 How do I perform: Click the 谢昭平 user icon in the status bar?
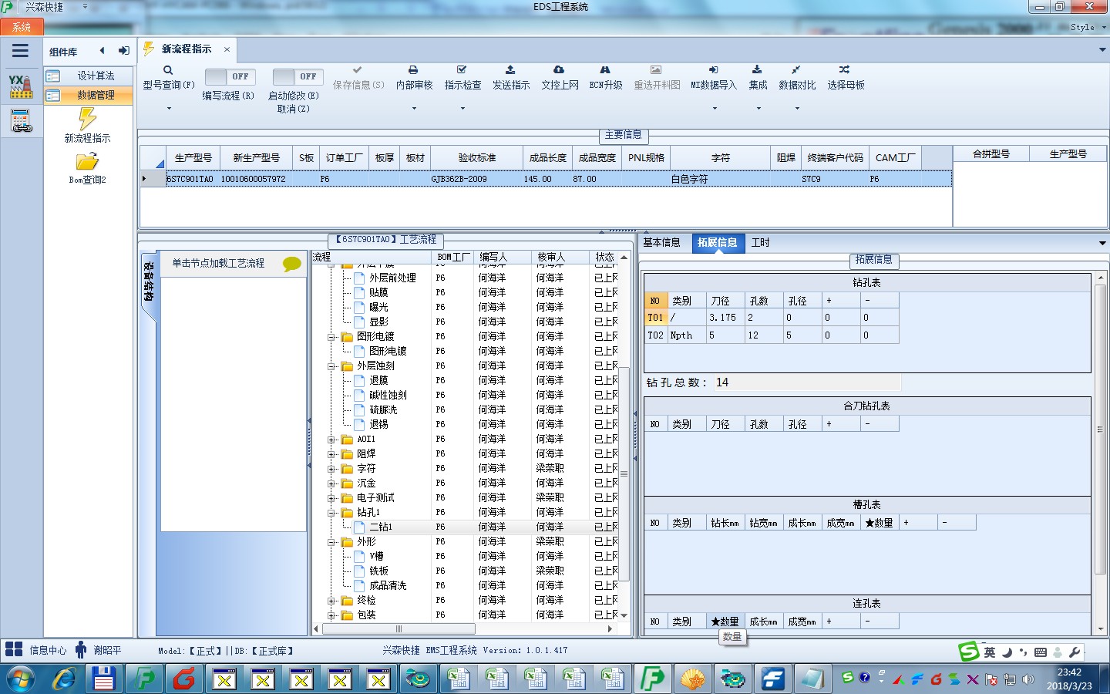(81, 649)
